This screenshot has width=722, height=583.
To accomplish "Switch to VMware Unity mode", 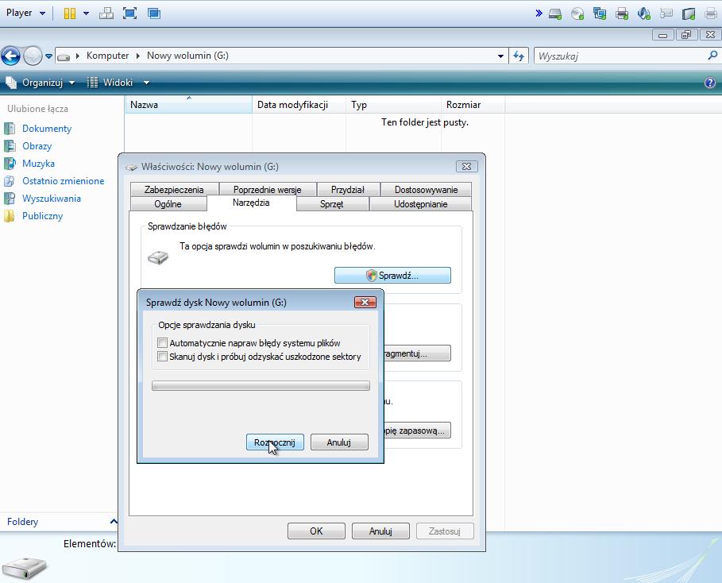I will tap(154, 14).
